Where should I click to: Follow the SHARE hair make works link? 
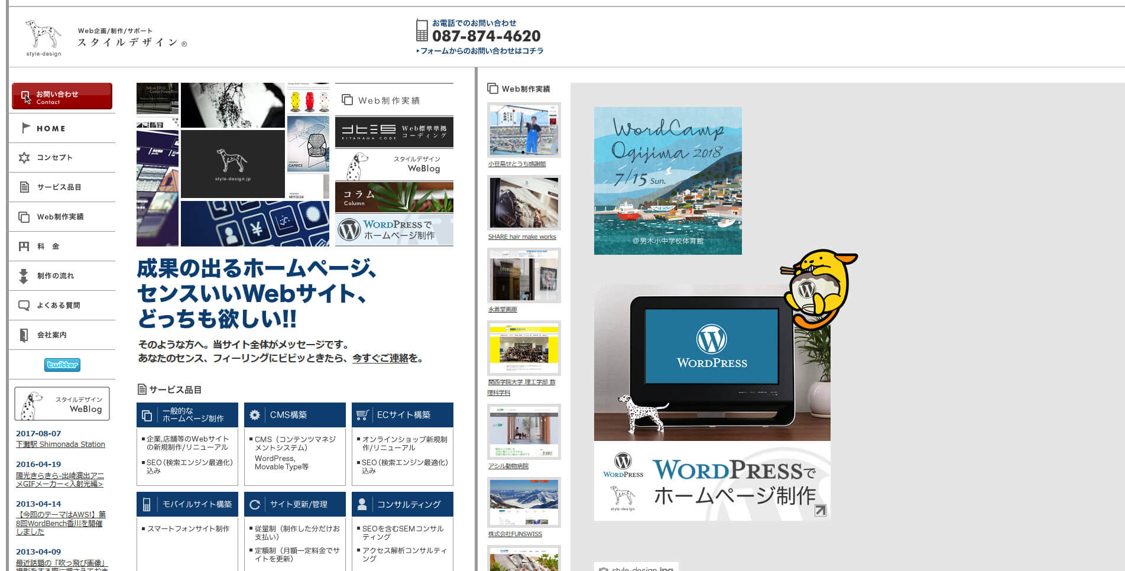522,236
